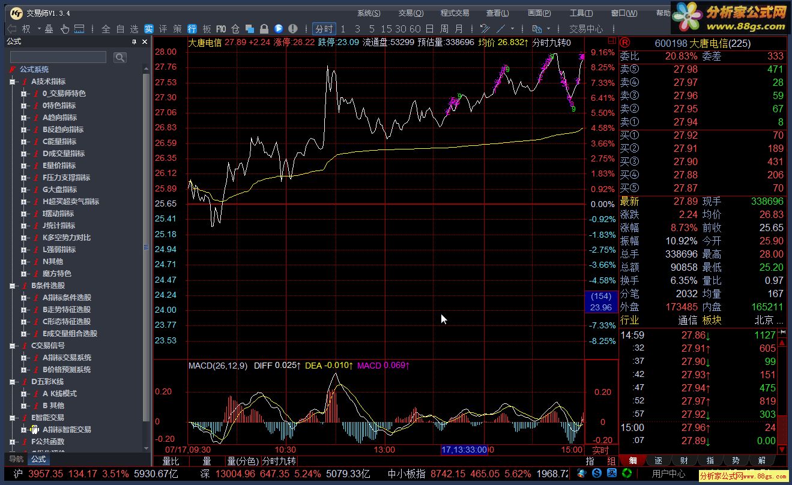Select the drawing line tools icon
The width and height of the screenshot is (792, 485).
click(x=486, y=29)
